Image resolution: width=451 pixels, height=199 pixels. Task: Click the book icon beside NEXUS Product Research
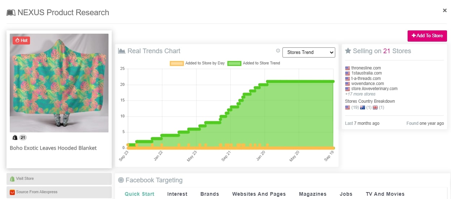[x=11, y=13]
